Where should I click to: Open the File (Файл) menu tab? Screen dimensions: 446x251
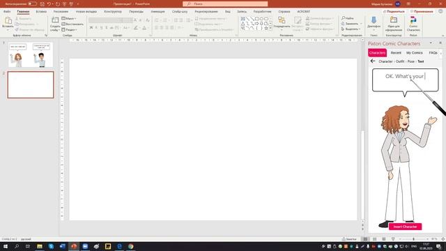(7, 12)
